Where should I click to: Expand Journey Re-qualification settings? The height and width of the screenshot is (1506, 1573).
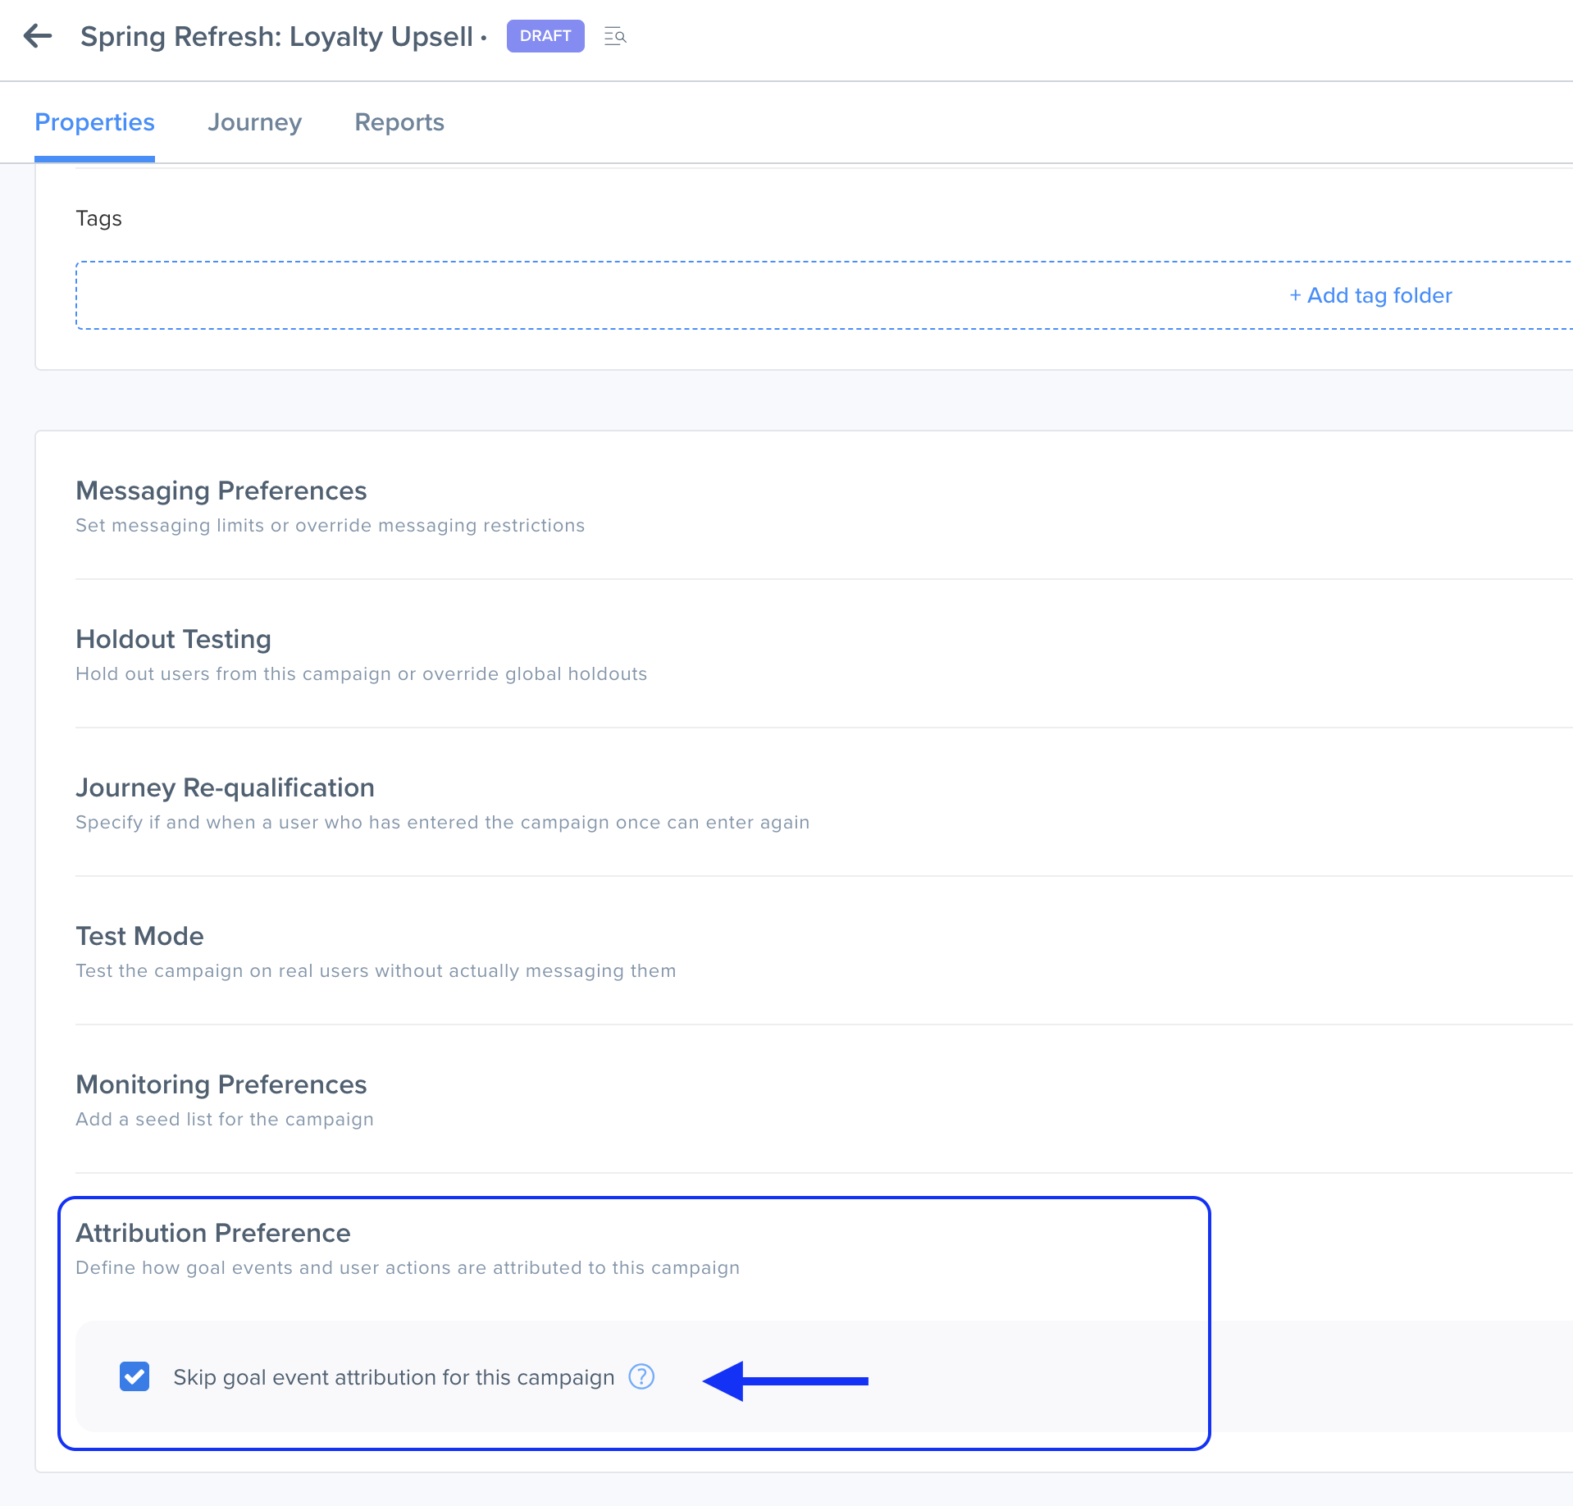[225, 787]
